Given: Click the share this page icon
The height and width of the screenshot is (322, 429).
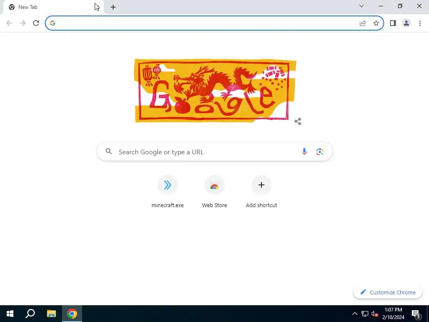Looking at the screenshot, I should 363,23.
